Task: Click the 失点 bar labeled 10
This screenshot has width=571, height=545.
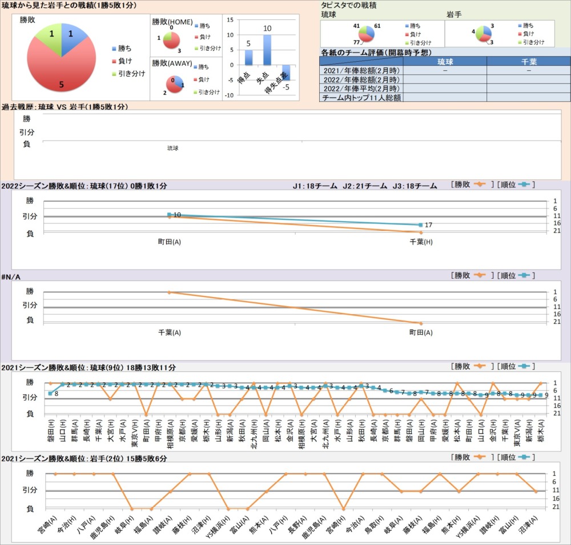Action: 267,50
